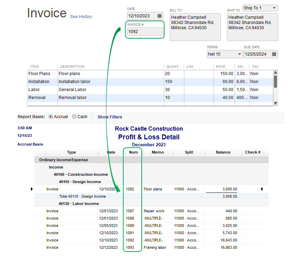The image size is (300, 263).
Task: Click the quantity 150 cell
Action: click(174, 82)
